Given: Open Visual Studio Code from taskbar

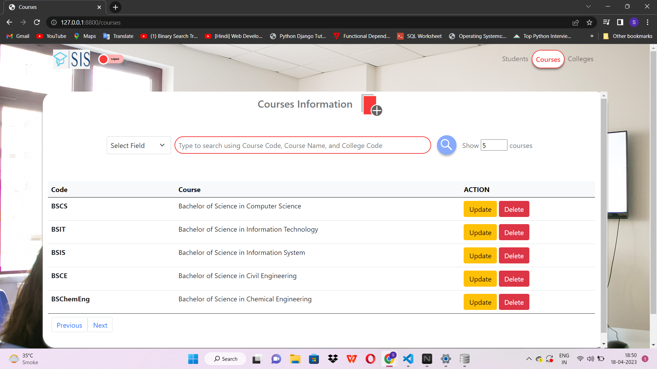Looking at the screenshot, I should coord(408,359).
